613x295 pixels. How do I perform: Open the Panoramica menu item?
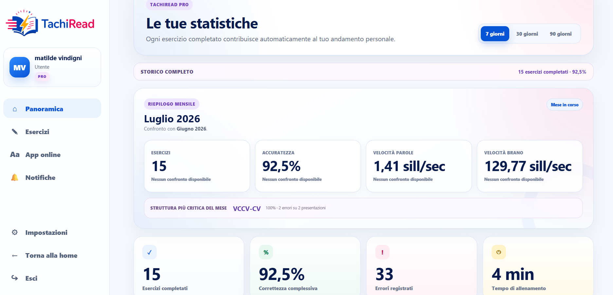(52, 108)
